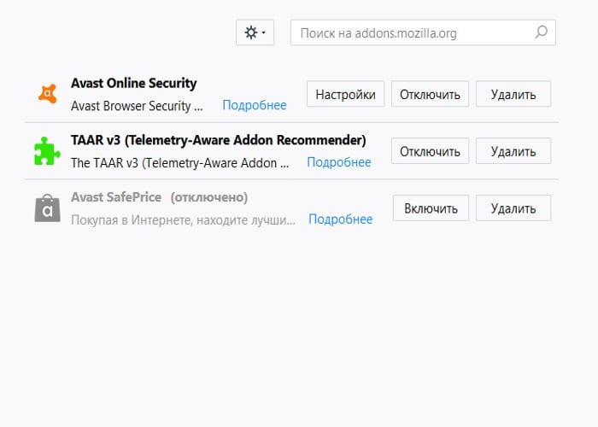Disable the TAAR v3 addon

tap(431, 151)
